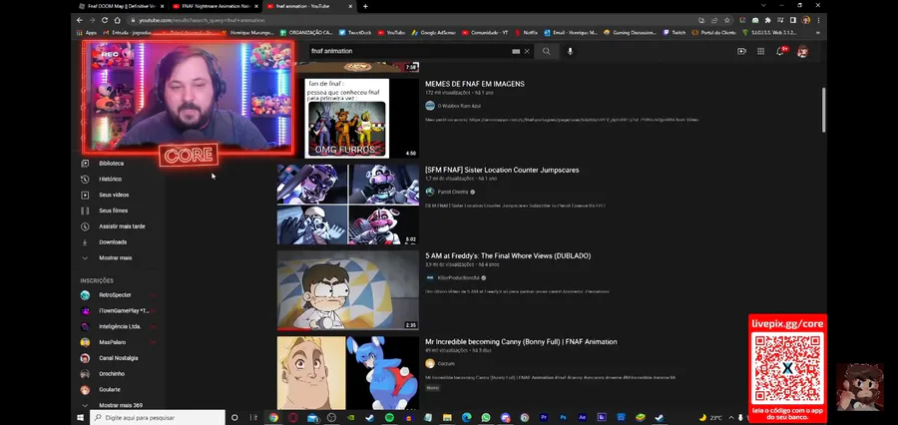Clear the search text with the X
Screen dimensions: 898x425
[527, 51]
